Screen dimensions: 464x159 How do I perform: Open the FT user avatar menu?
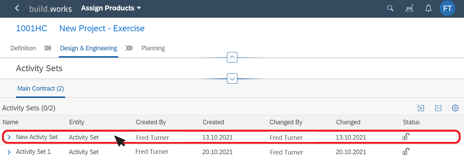(x=447, y=8)
